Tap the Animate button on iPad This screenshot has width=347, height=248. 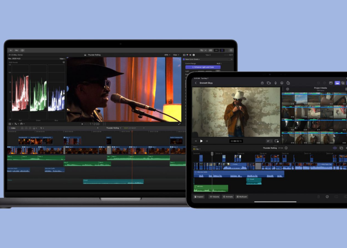pyautogui.click(x=228, y=197)
